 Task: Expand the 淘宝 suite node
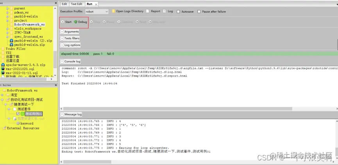(2, 95)
